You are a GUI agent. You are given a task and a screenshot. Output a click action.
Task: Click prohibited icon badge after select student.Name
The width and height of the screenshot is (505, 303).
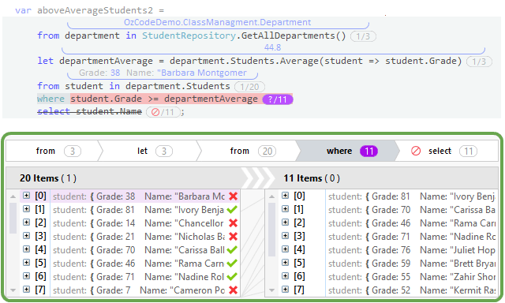(x=155, y=112)
